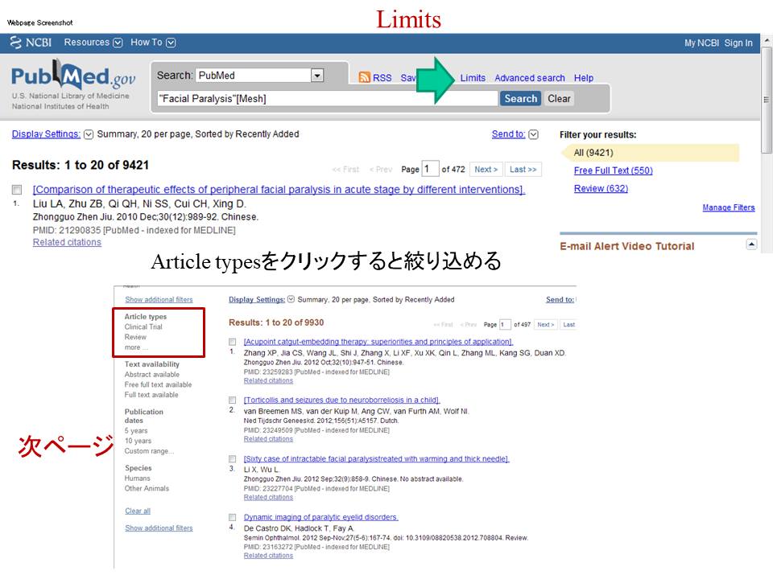Open Related citations under PMID 21290835
Screen dimensions: 773x579
[x=67, y=242]
